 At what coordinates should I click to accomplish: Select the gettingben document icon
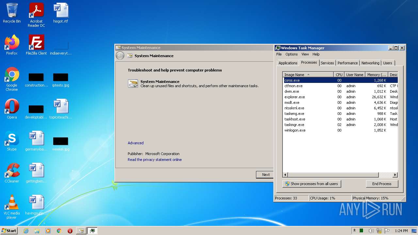pyautogui.click(x=36, y=173)
